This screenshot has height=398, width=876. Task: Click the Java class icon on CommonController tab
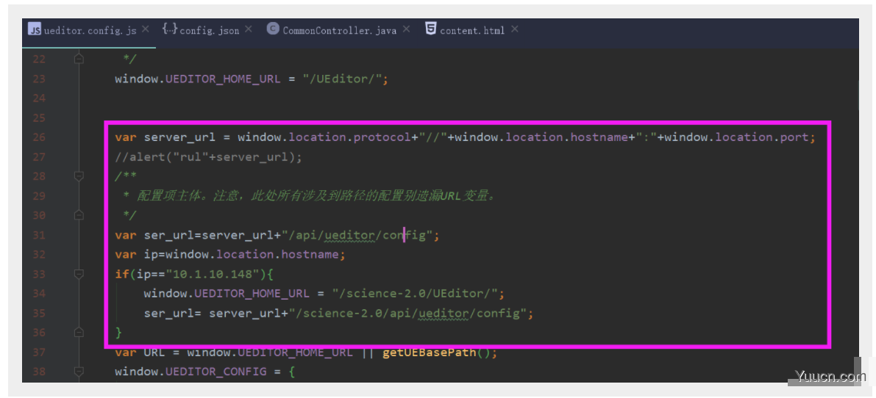point(273,29)
